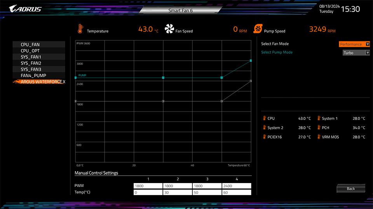Click the System 1 sensor thermometer icon
This screenshot has width=373, height=209.
coord(319,118)
